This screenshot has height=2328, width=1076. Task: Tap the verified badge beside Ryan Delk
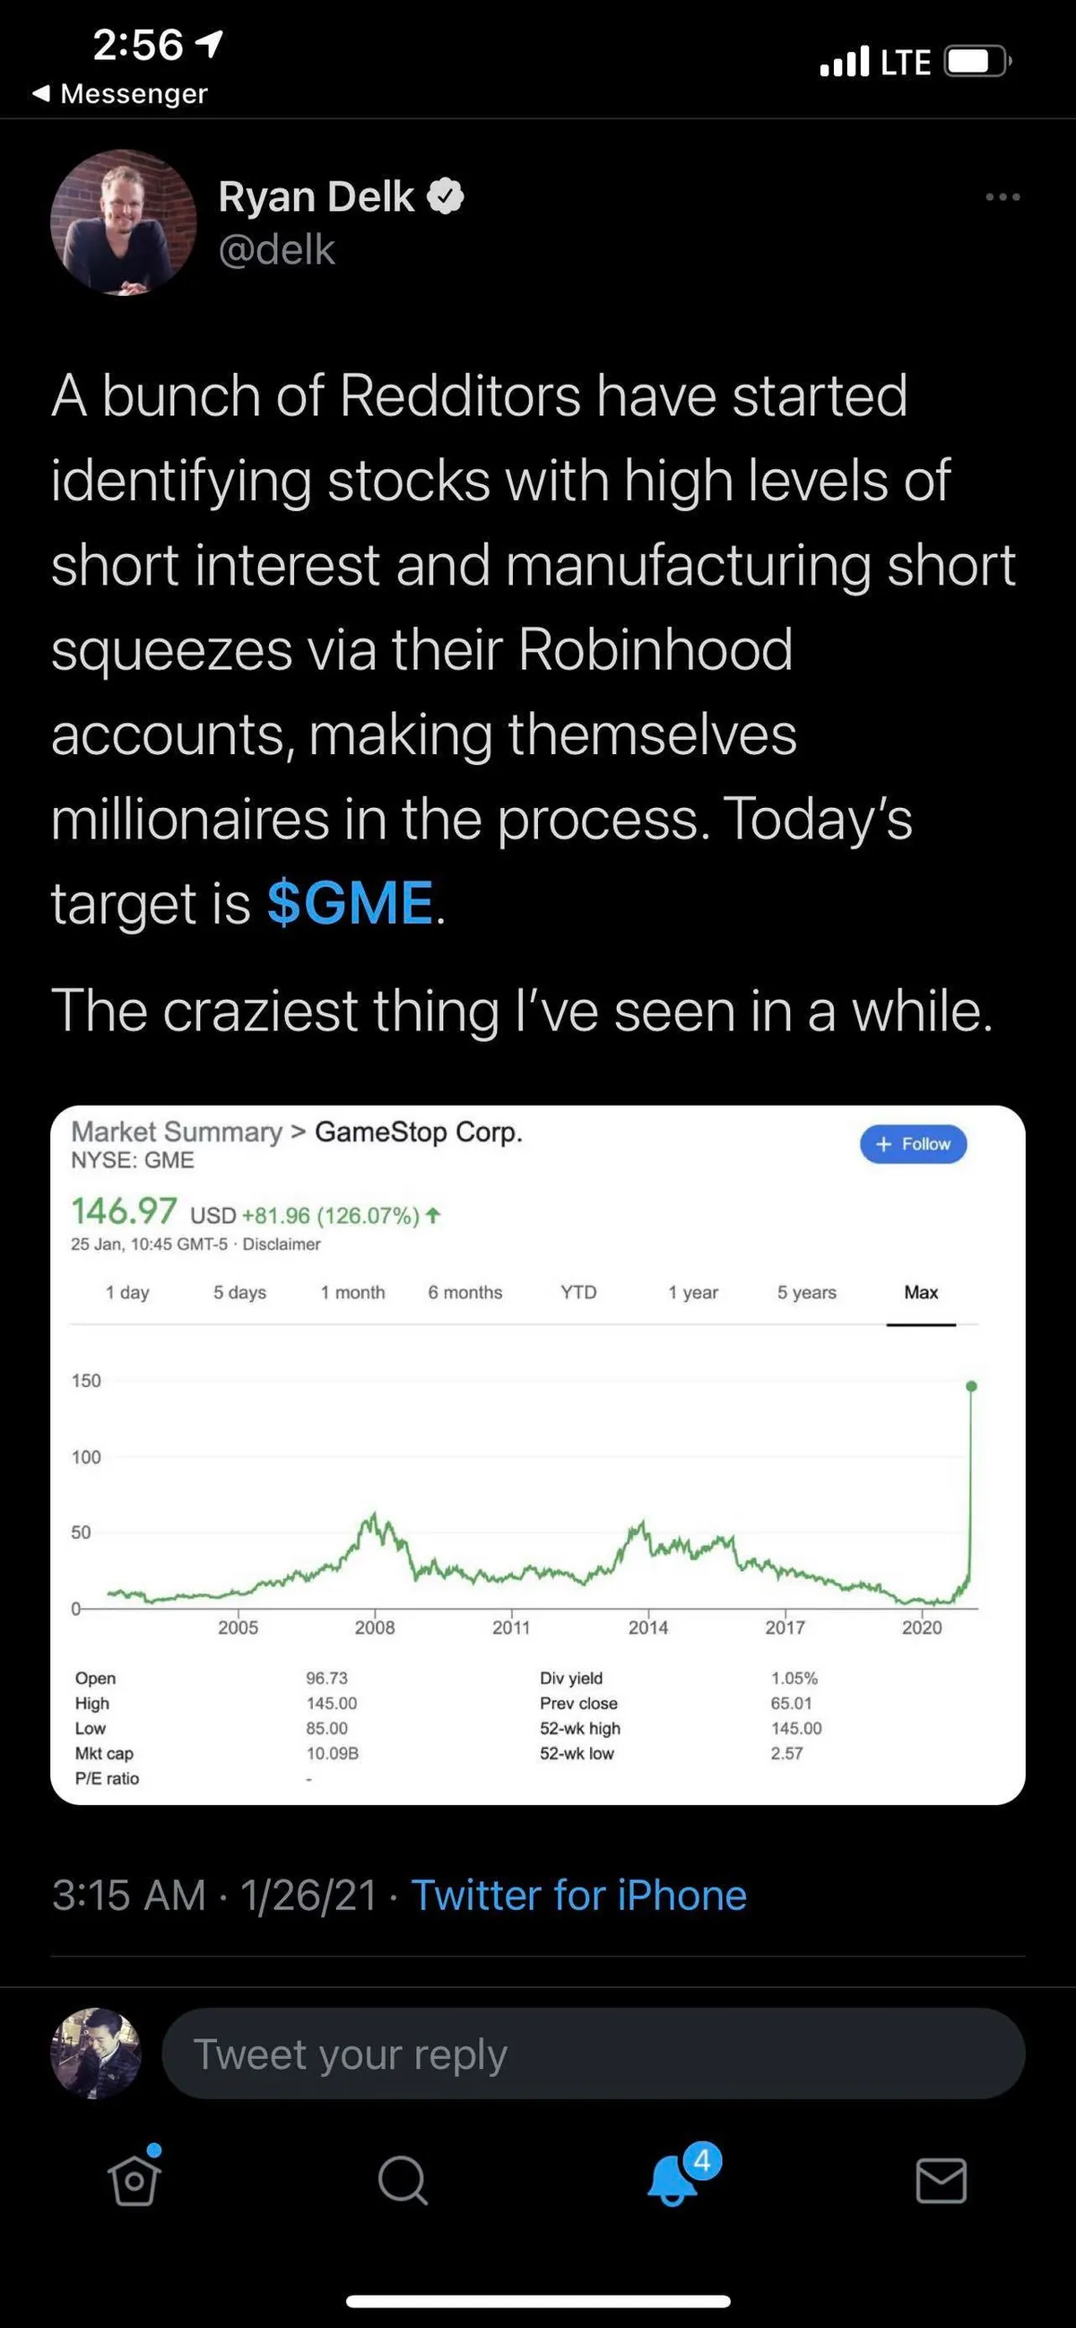[445, 197]
